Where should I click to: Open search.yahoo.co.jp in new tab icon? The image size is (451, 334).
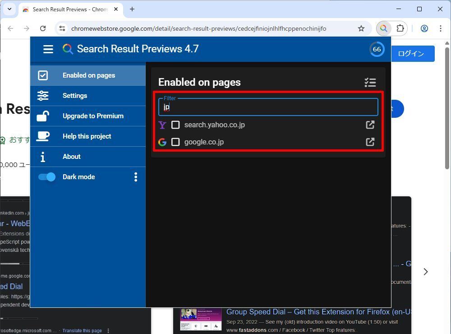[x=370, y=125]
